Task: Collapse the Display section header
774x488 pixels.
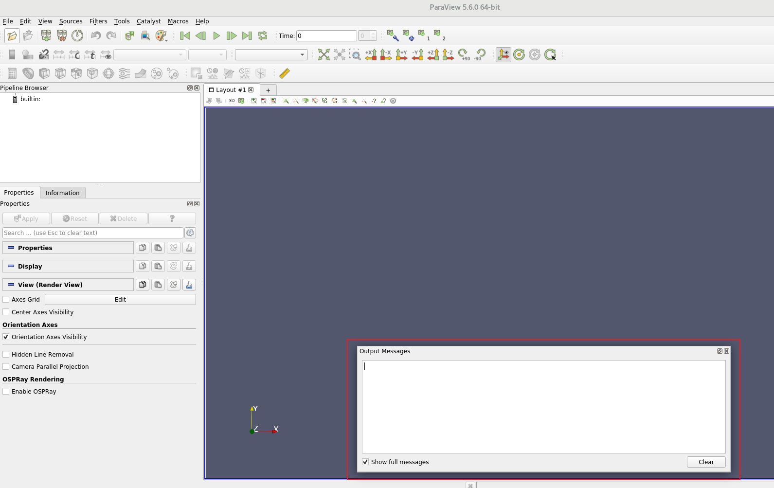Action: [68, 266]
